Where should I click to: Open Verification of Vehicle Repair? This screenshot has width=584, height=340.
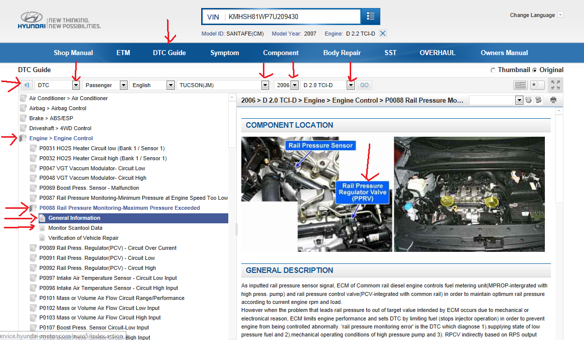tap(83, 238)
